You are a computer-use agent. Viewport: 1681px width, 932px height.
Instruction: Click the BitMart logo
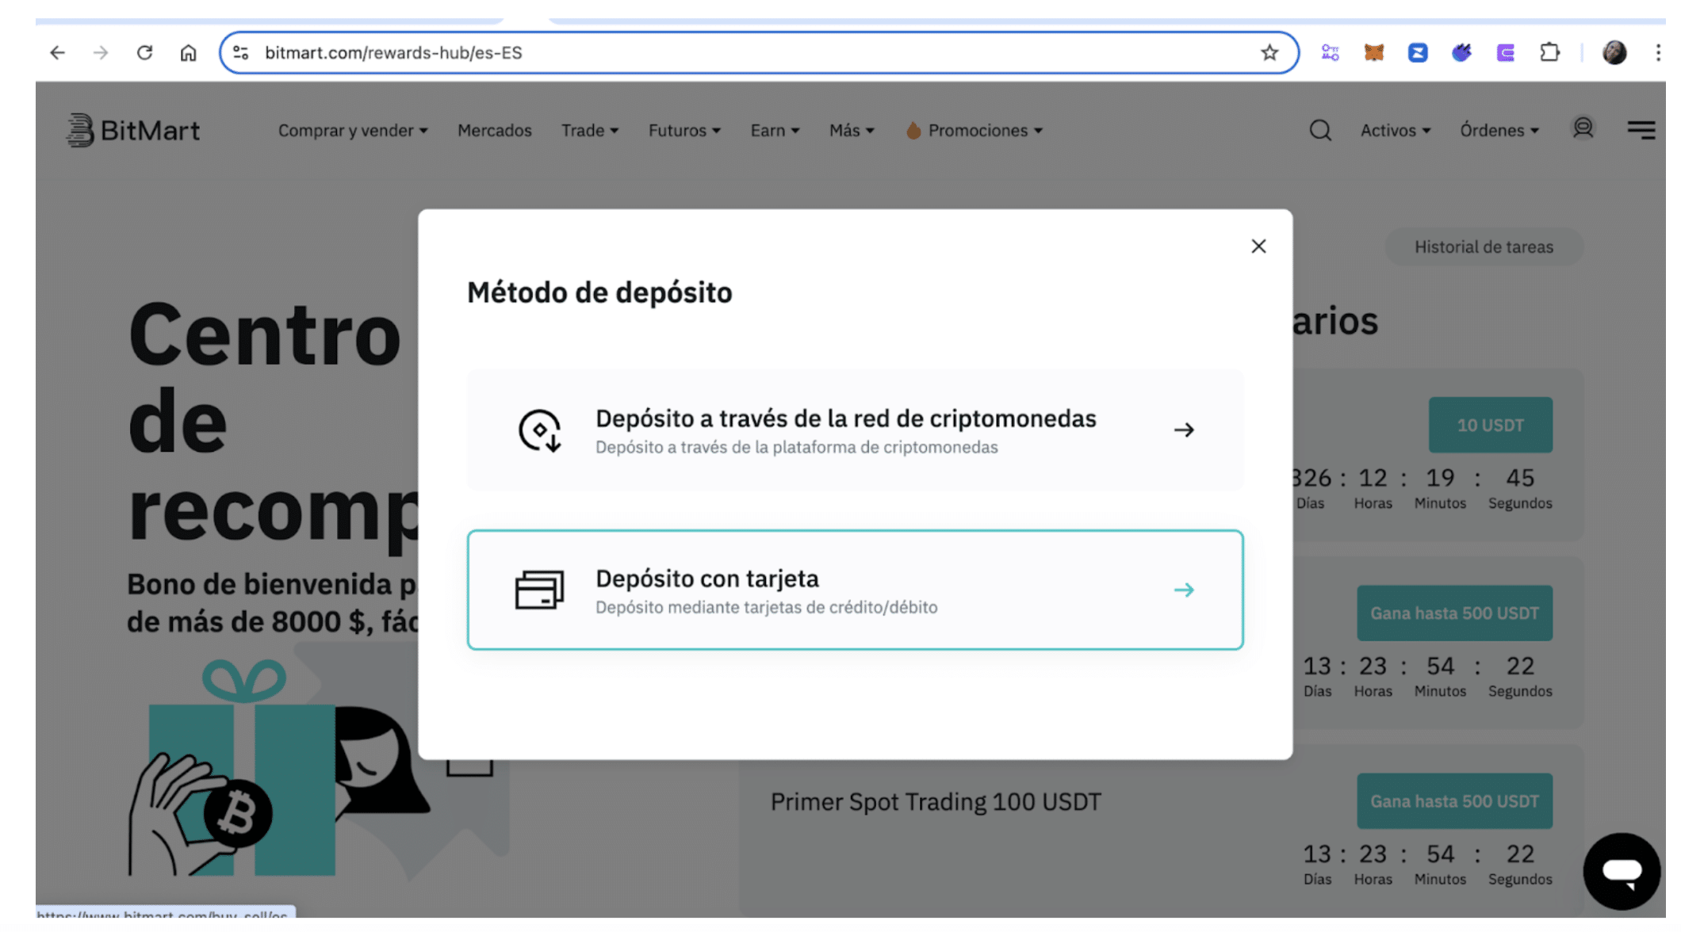pyautogui.click(x=132, y=130)
